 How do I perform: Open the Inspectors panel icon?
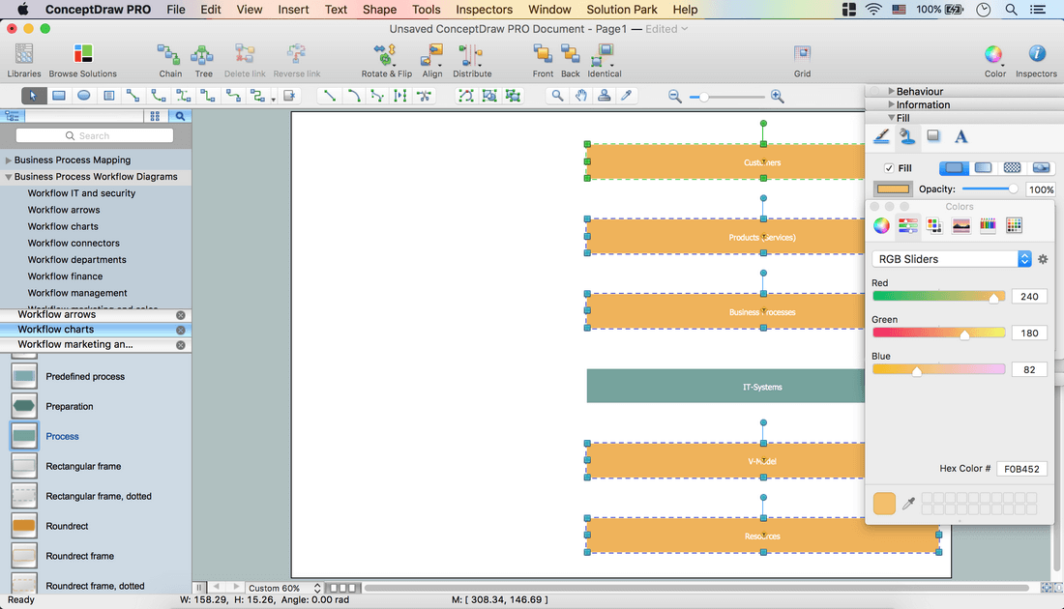point(1036,55)
